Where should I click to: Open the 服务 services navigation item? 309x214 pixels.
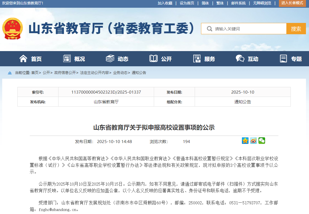click(204, 59)
